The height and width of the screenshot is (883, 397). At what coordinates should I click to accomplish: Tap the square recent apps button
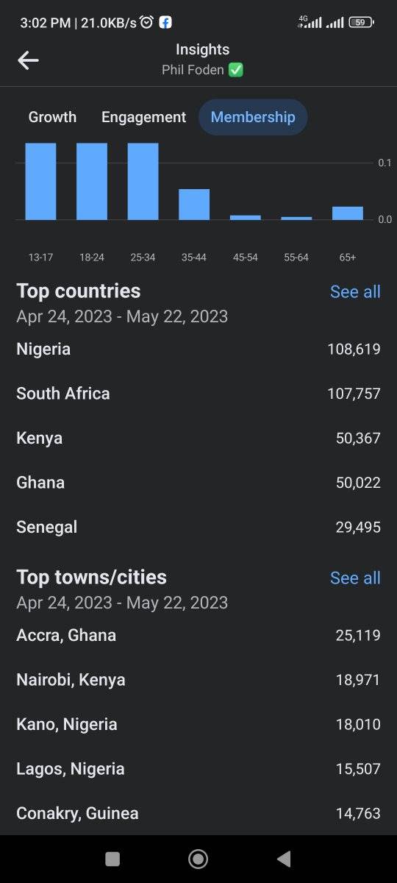[112, 859]
